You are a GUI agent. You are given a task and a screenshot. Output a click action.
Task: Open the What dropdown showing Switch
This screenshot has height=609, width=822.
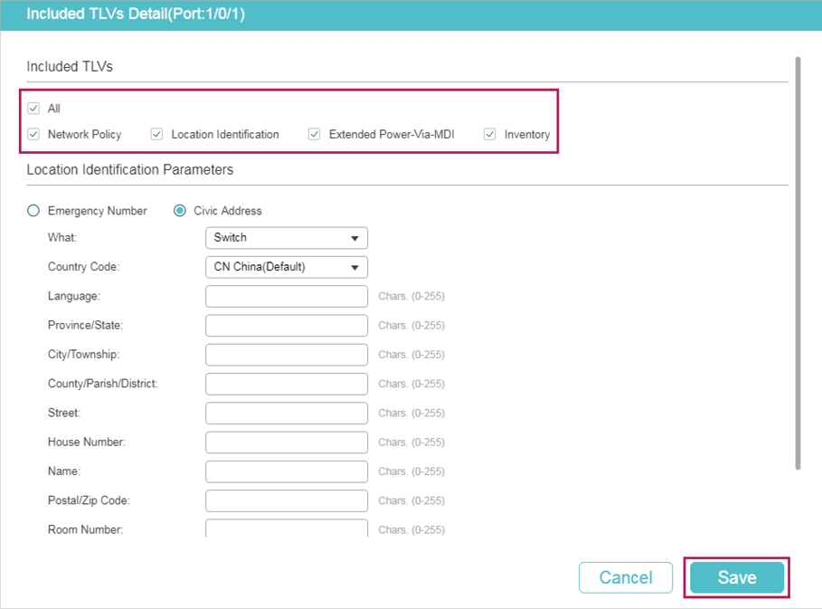(x=287, y=238)
